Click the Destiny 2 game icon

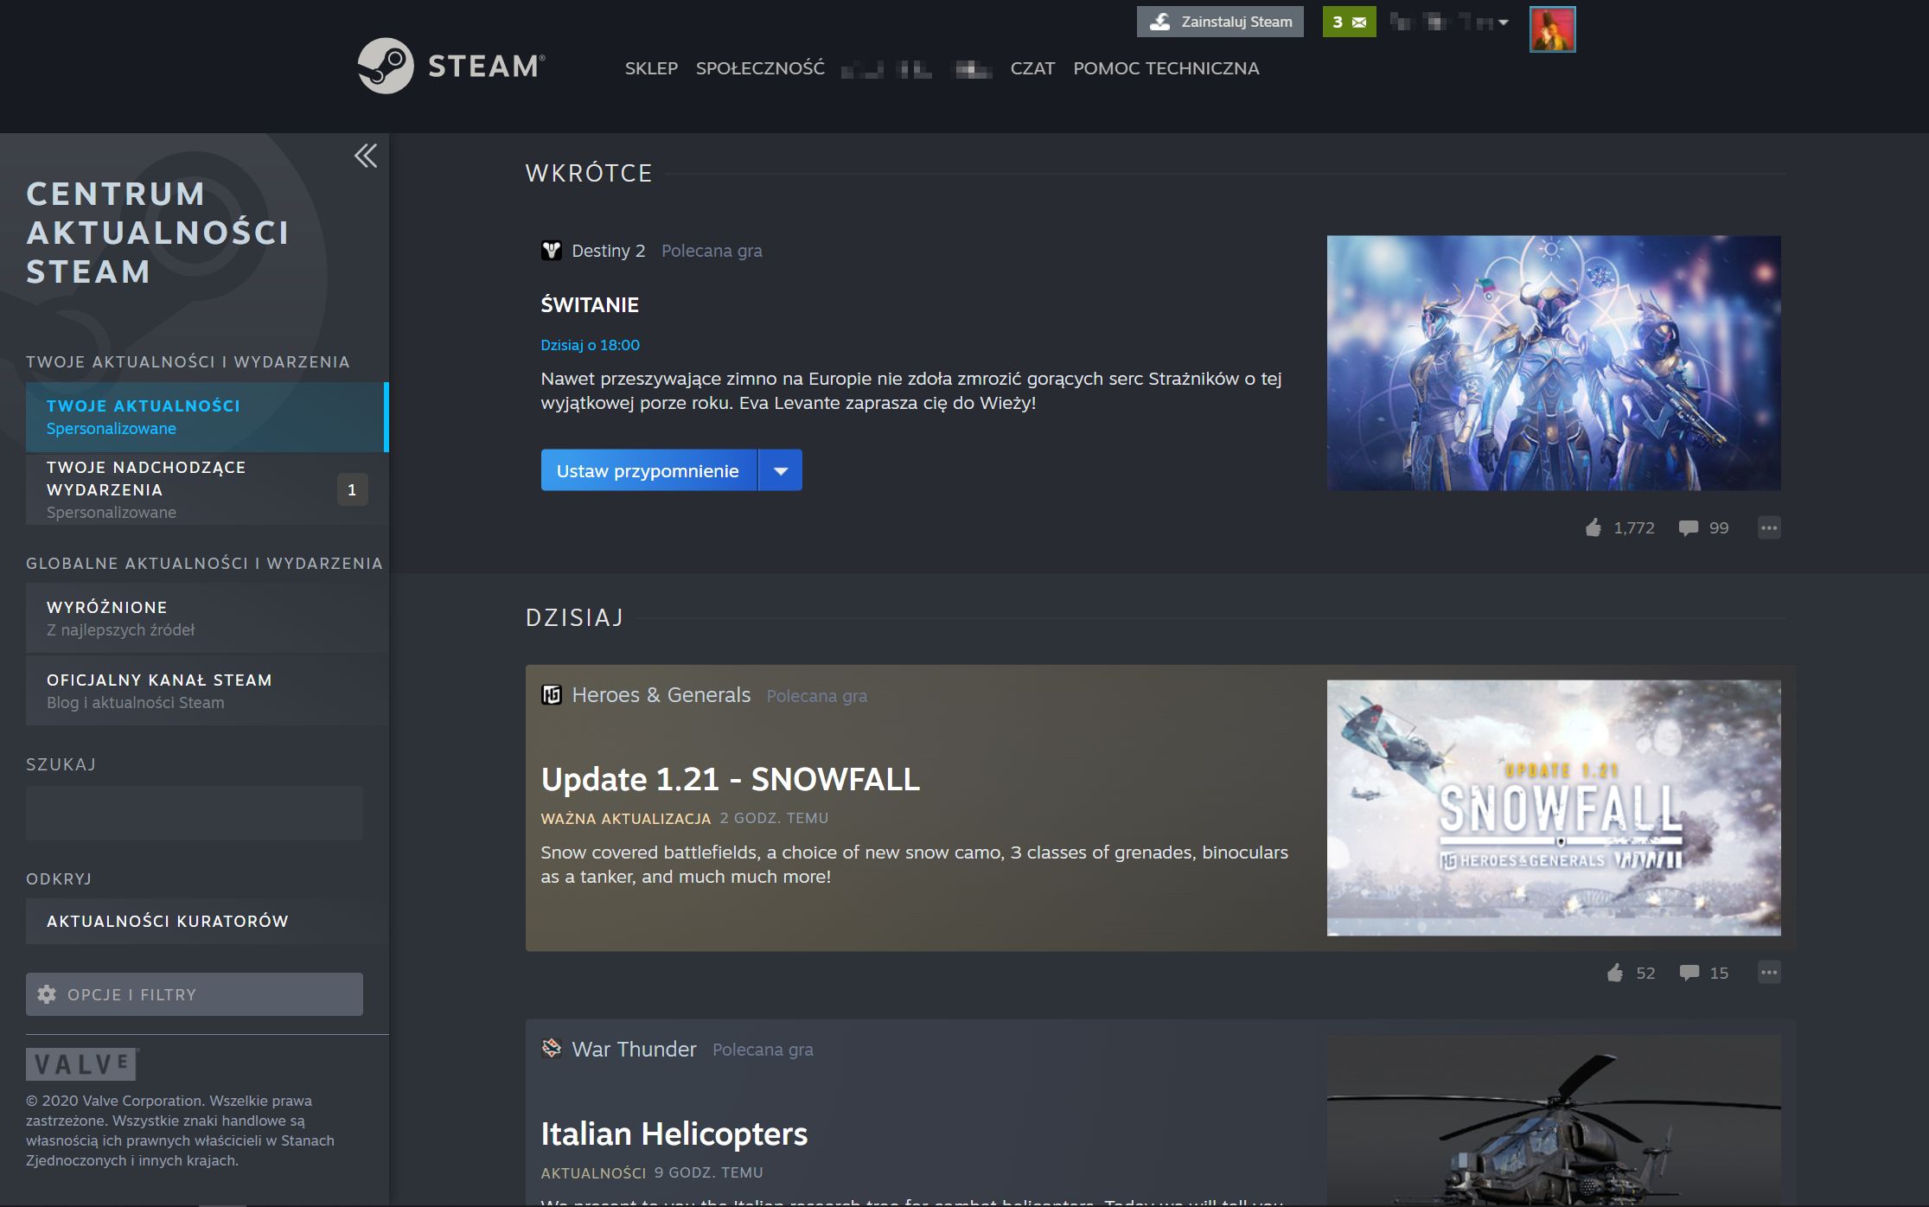click(x=552, y=251)
